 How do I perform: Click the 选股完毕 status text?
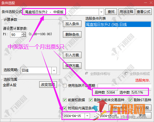(x=142, y=80)
